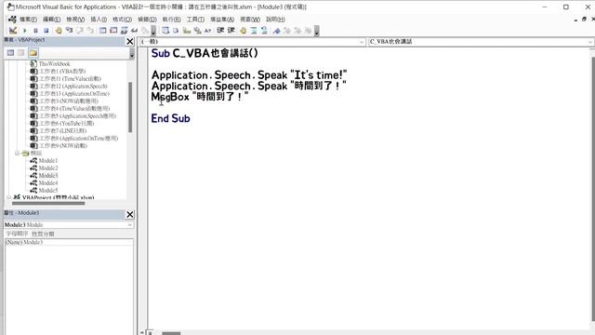The width and height of the screenshot is (595, 335).
Task: Open the 工具(T) menu
Action: pos(195,20)
